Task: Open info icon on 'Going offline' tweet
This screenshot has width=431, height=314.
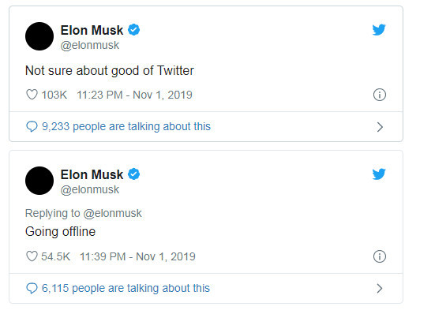Action: tap(380, 256)
